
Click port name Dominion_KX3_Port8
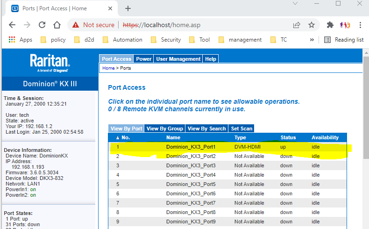pos(191,212)
